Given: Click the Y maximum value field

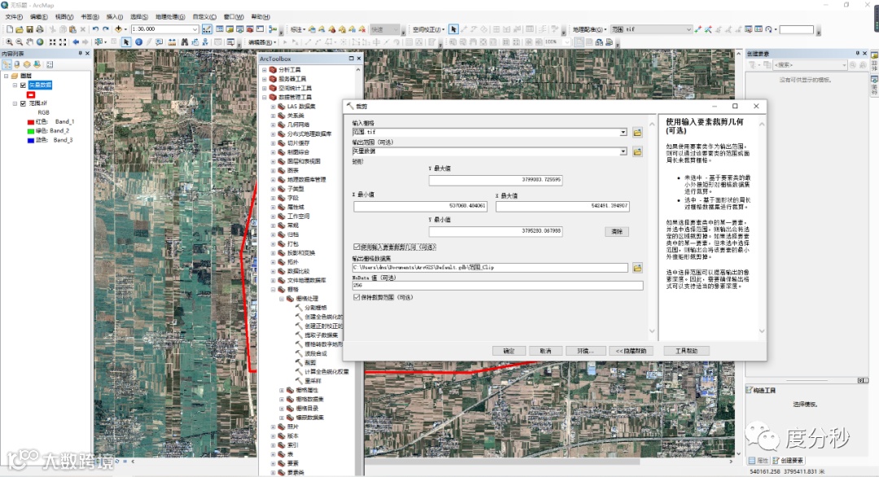Looking at the screenshot, I should click(x=496, y=180).
